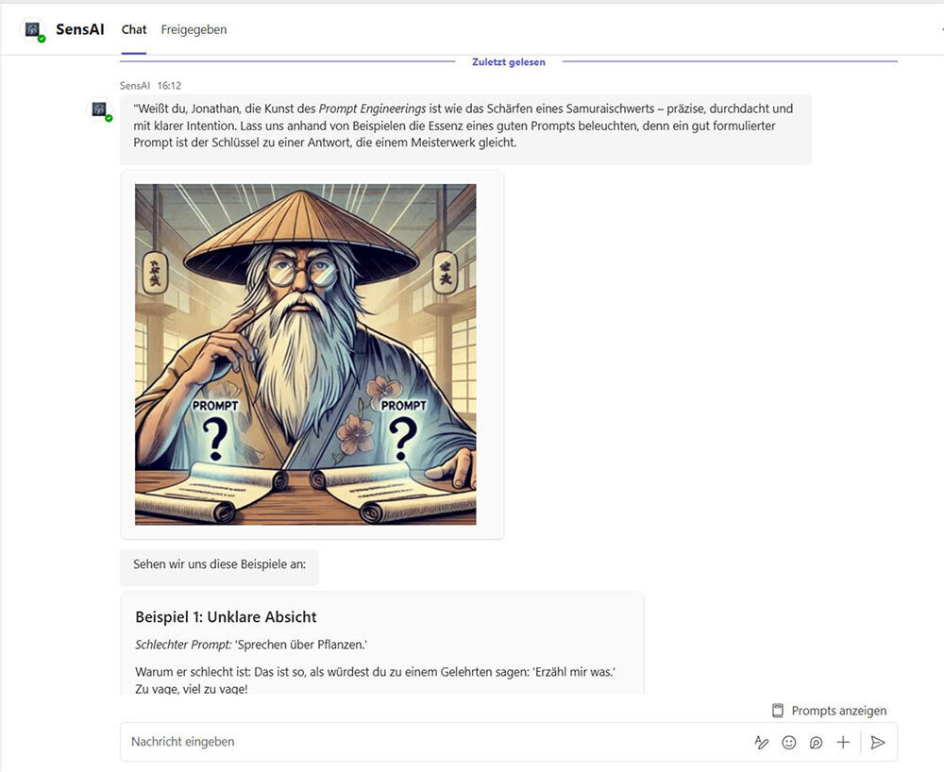Click the notebook icon beside Prompts anzeigen

[778, 710]
